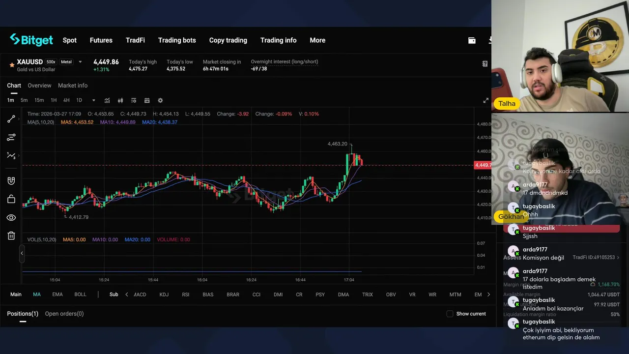Open the chart display options icon

click(x=134, y=100)
